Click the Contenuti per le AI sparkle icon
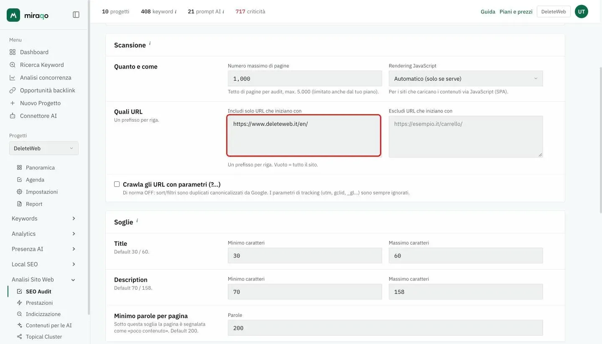 pos(19,326)
